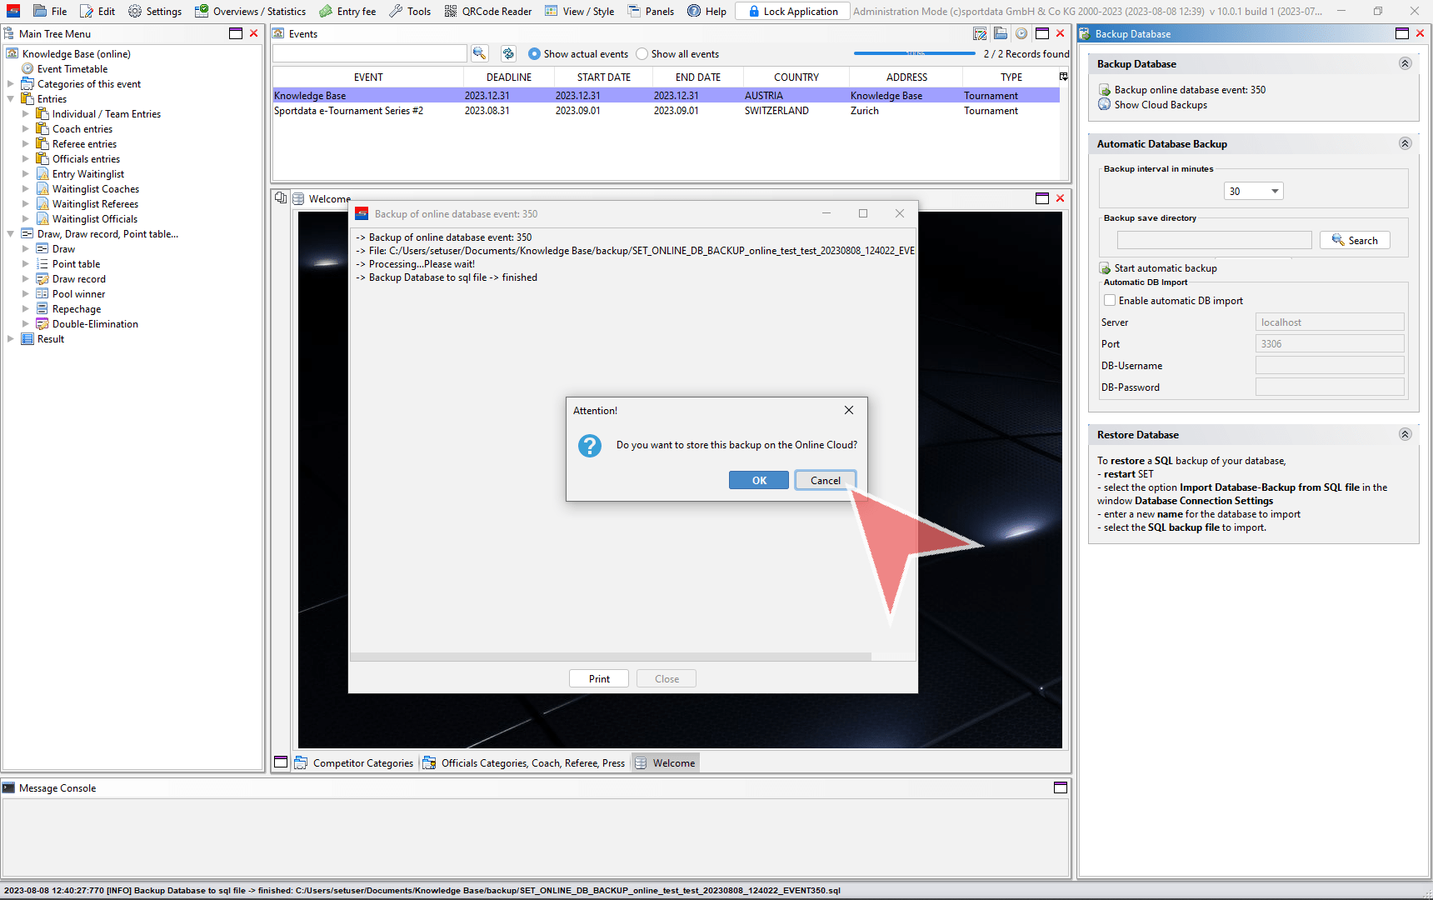Viewport: 1433px width, 900px height.
Task: Confirm with the OK button
Action: tap(758, 481)
